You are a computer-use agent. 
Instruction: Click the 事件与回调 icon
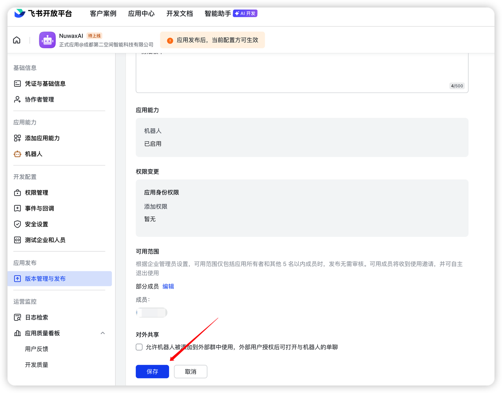pos(18,208)
